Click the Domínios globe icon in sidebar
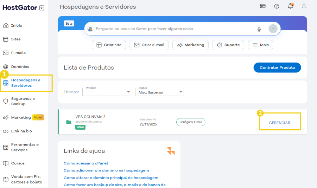Image resolution: width=317 pixels, height=188 pixels. coord(6,67)
